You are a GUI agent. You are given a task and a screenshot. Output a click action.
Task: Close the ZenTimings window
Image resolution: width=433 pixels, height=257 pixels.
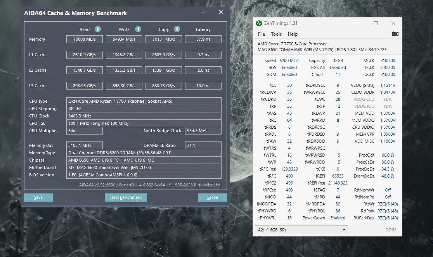[393, 23]
